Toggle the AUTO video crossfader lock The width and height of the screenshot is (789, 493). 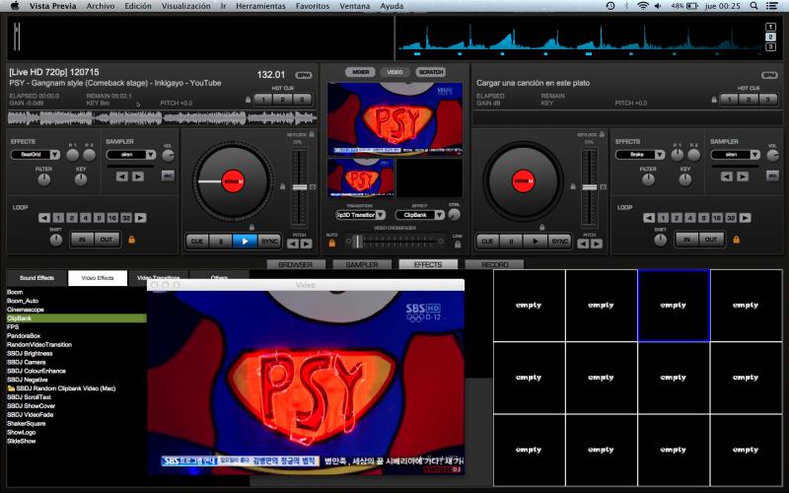(x=332, y=244)
